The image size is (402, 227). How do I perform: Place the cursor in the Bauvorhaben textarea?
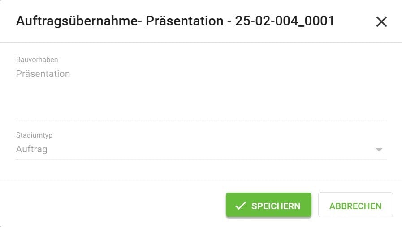click(x=201, y=85)
